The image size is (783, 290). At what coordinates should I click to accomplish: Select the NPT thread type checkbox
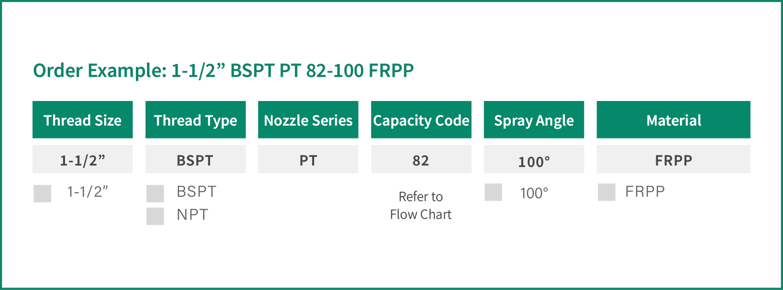[x=155, y=216]
